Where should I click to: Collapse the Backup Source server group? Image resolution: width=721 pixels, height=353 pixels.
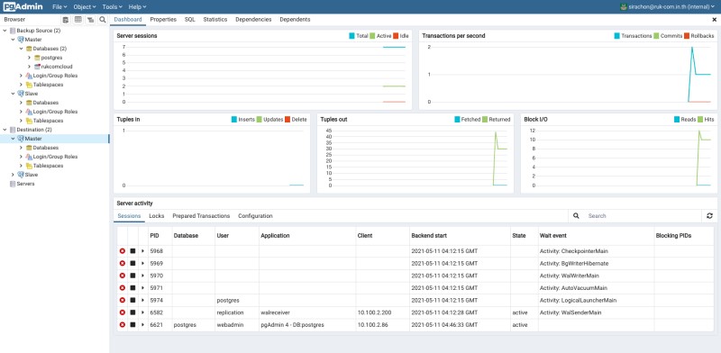coord(5,31)
